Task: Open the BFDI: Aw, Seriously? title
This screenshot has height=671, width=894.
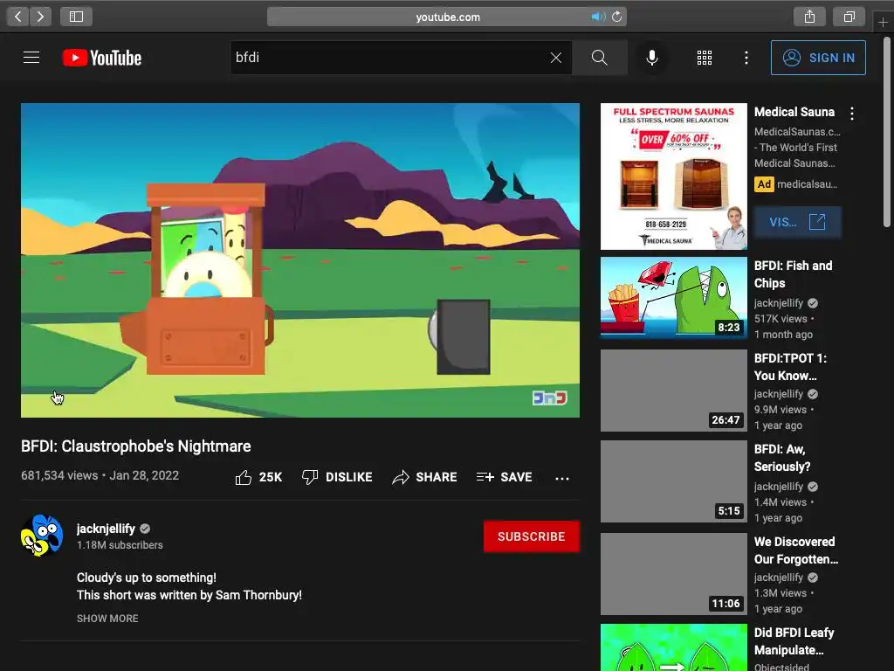Action: point(782,458)
